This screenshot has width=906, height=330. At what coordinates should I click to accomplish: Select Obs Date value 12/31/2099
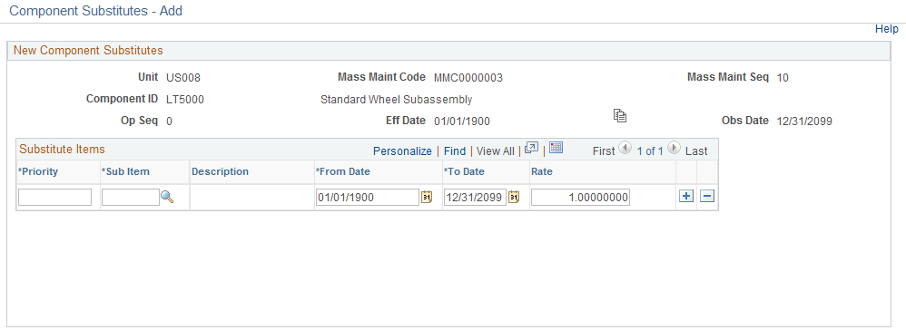804,121
